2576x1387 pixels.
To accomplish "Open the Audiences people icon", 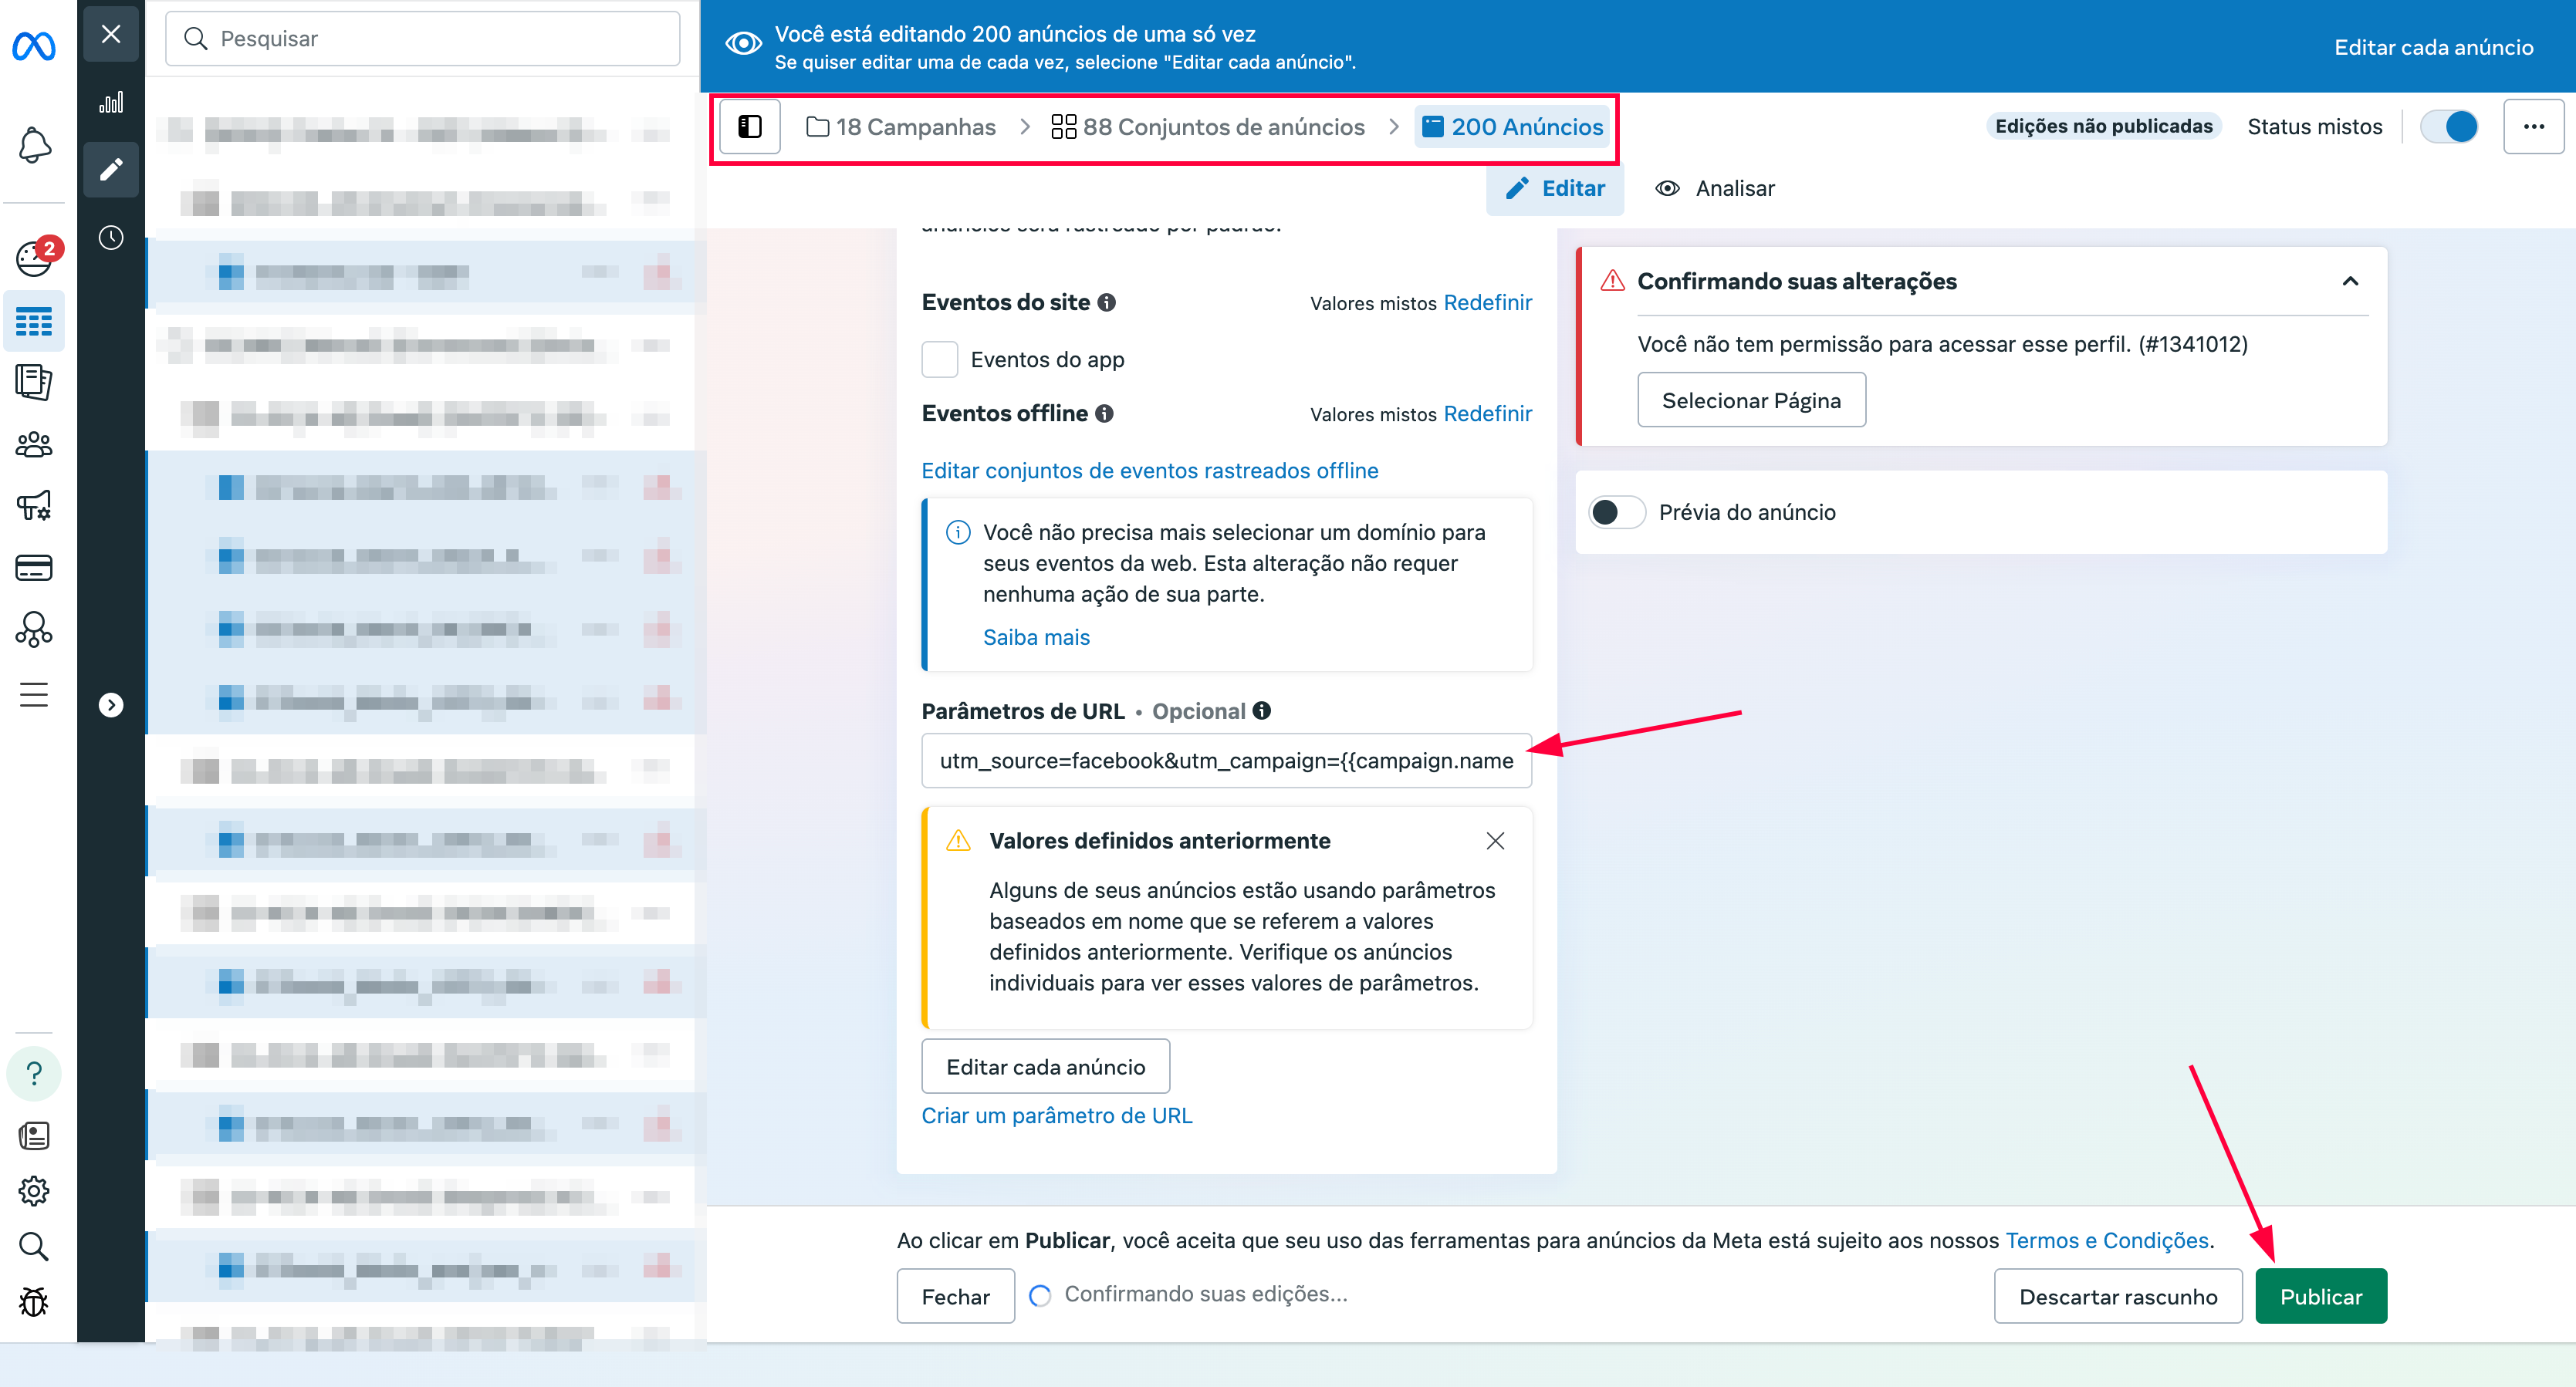I will 34,444.
